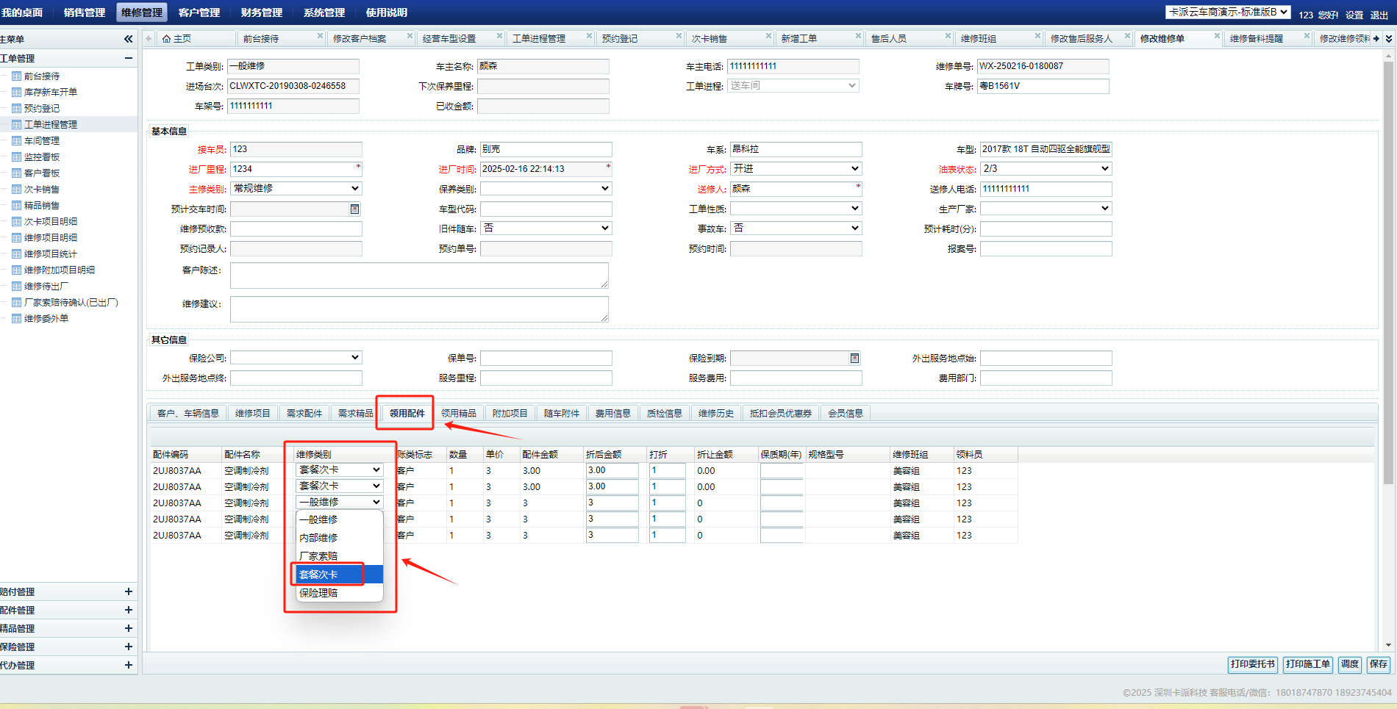Click the 保存 button

point(1378,664)
